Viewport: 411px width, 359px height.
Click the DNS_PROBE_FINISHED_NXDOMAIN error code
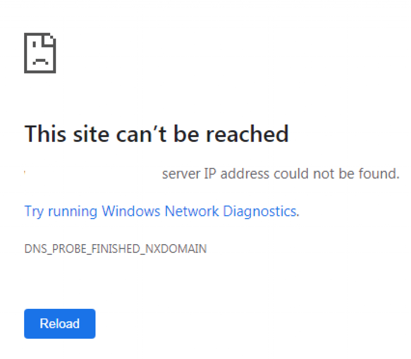click(116, 249)
